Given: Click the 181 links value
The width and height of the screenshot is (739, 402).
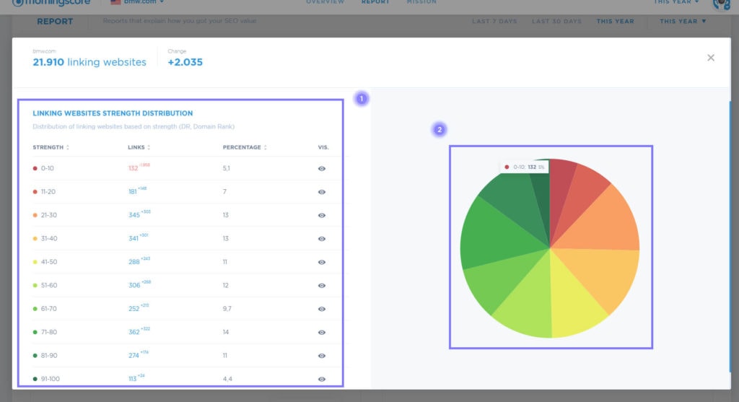Looking at the screenshot, I should point(133,192).
